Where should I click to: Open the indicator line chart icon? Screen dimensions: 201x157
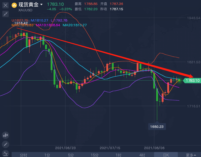tap(6, 153)
